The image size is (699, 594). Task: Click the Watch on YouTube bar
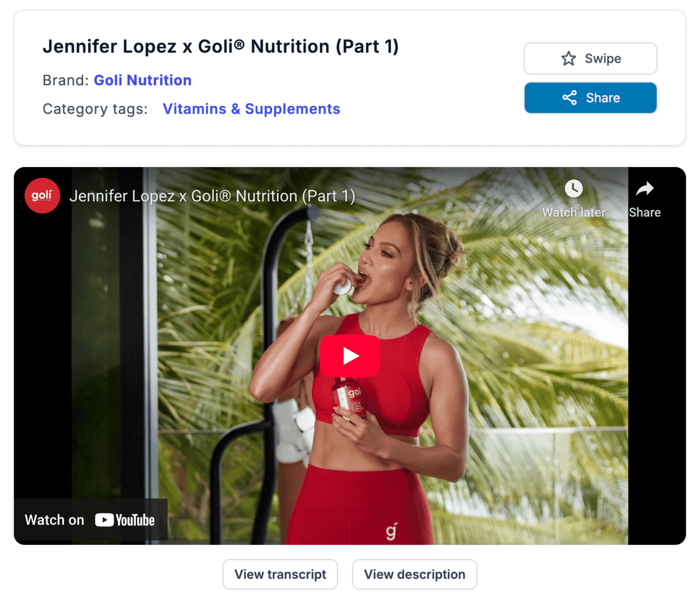pyautogui.click(x=90, y=520)
